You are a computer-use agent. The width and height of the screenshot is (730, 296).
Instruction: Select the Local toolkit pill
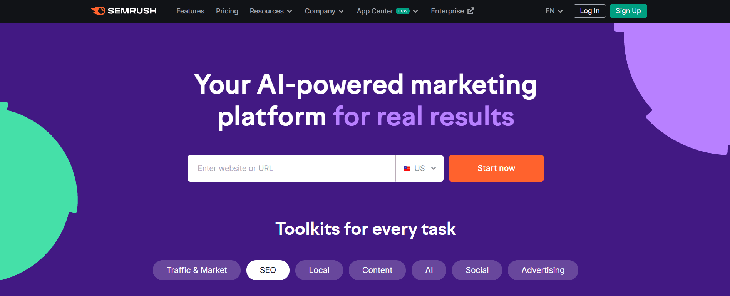click(319, 270)
